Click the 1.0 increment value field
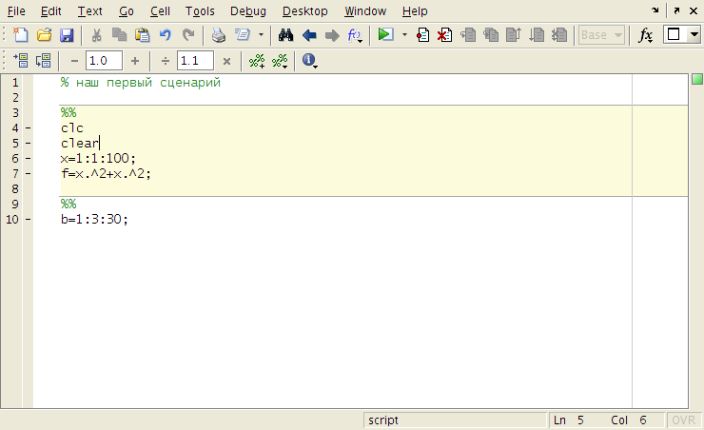Viewport: 704px width, 430px height. tap(104, 61)
